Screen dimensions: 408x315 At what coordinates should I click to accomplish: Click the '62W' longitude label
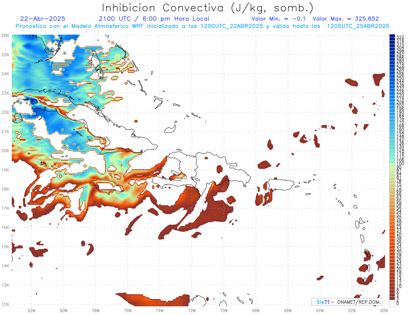[x=352, y=310]
